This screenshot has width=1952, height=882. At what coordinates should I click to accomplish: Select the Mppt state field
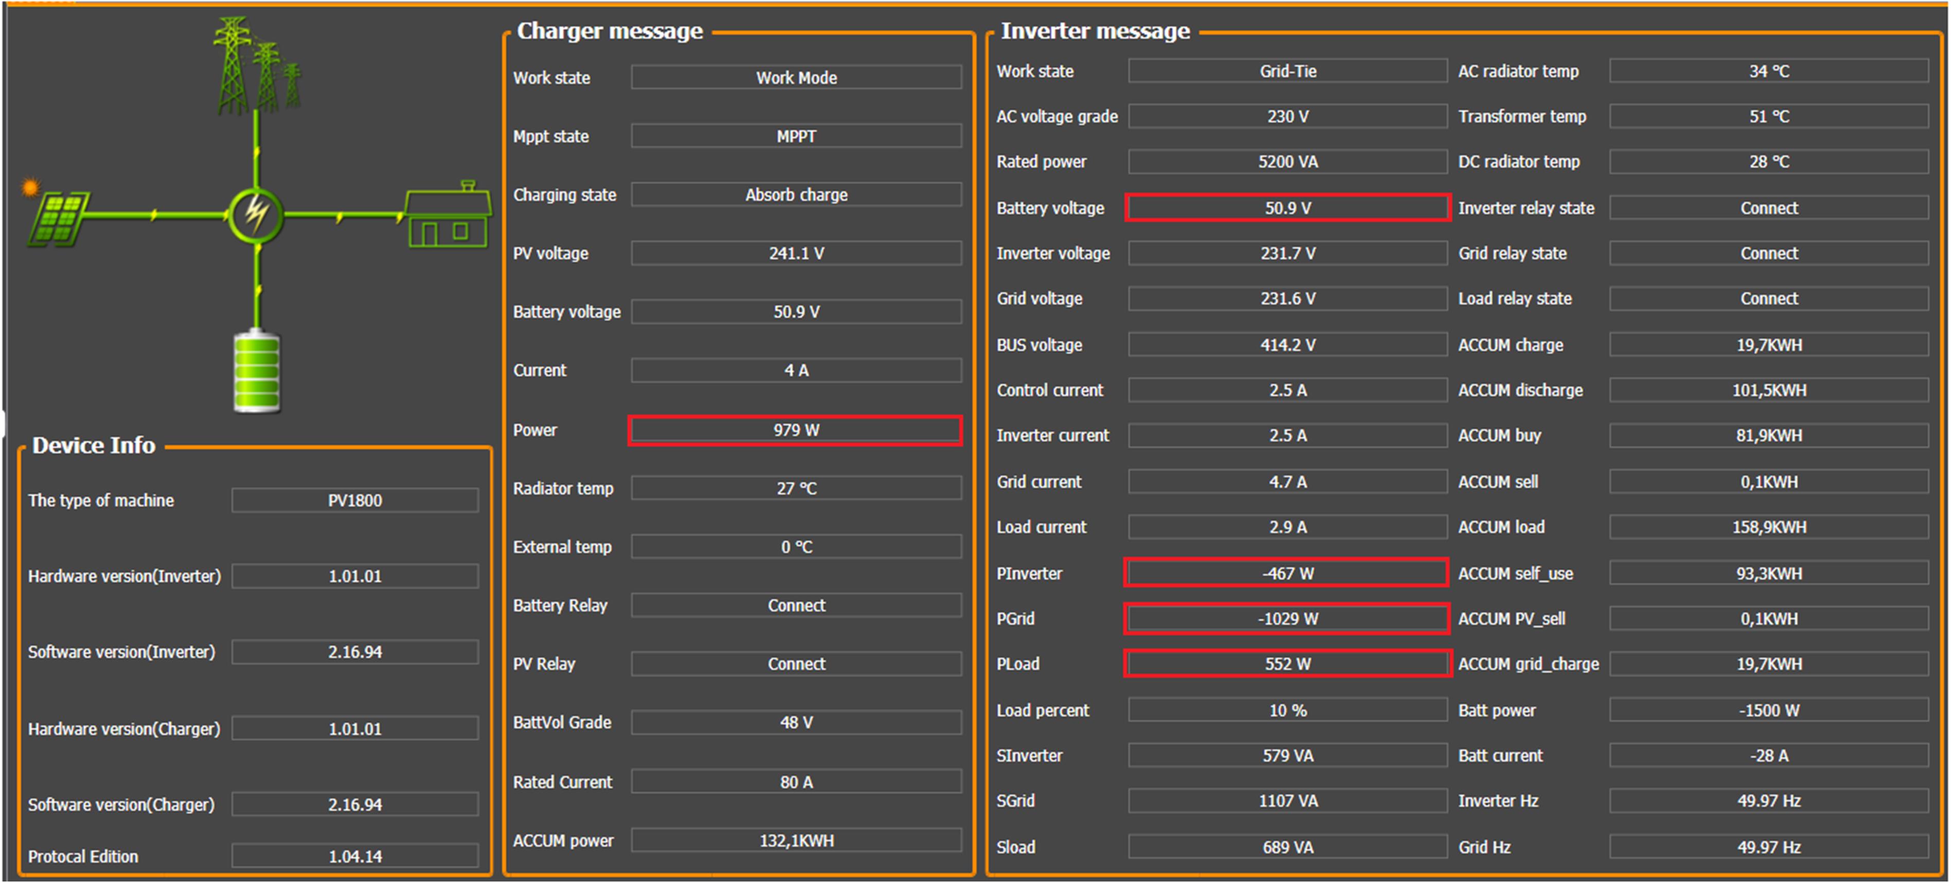(796, 136)
